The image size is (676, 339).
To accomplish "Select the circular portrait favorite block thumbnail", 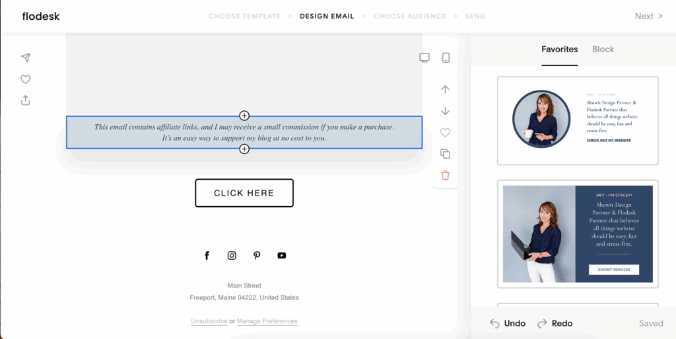I will [x=577, y=120].
